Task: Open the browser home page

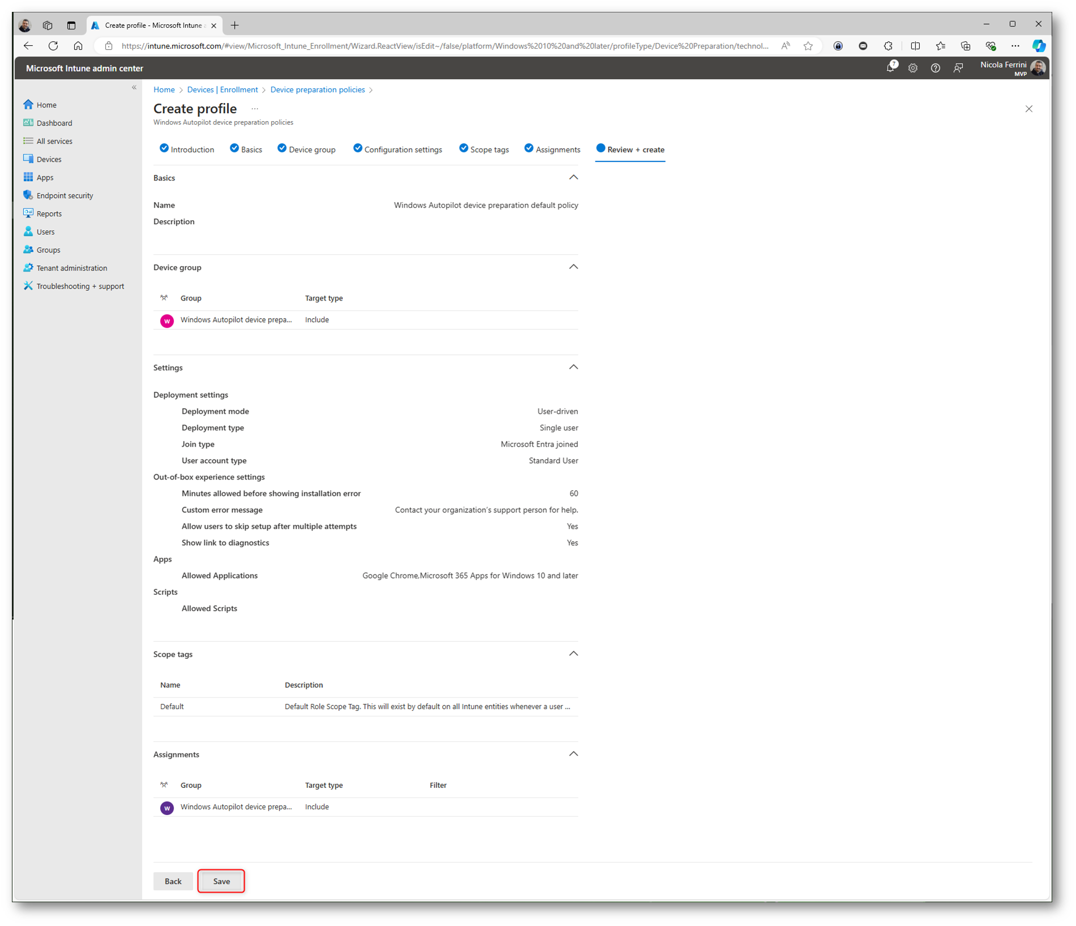Action: click(x=78, y=46)
